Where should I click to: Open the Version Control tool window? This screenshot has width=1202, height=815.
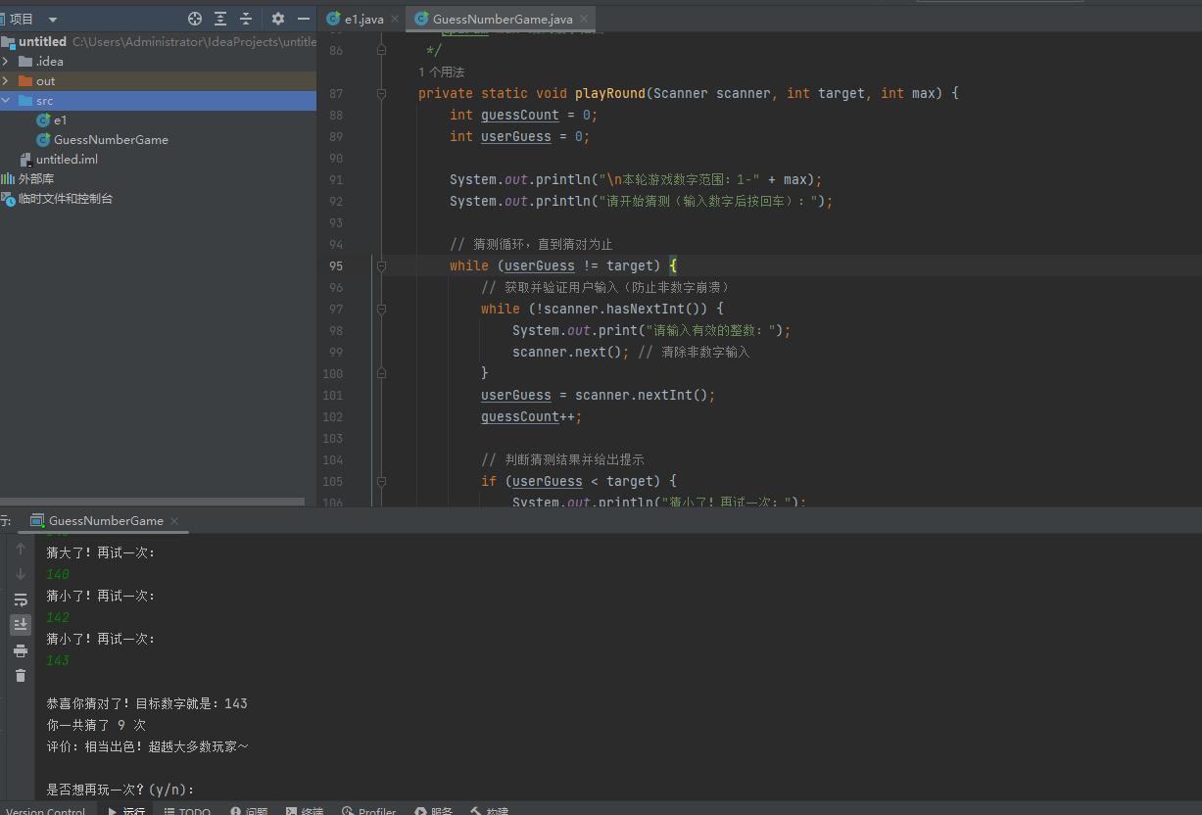(x=45, y=811)
